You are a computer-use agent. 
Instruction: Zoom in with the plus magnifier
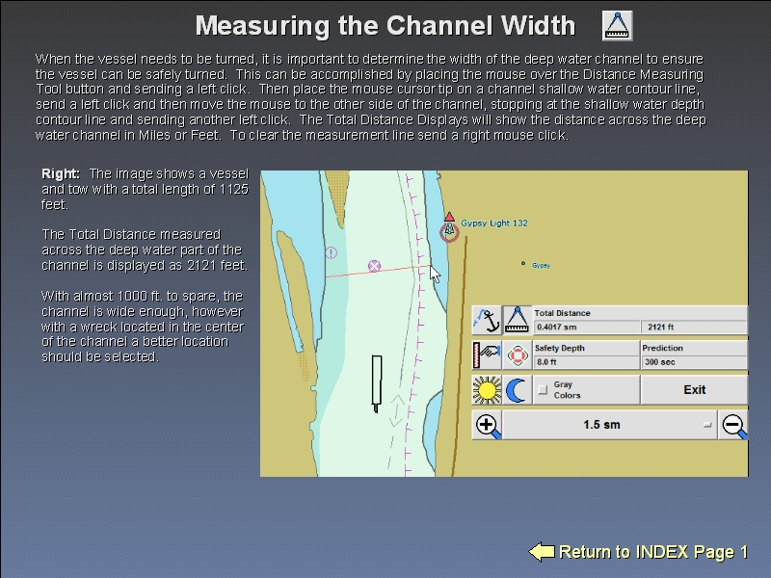pyautogui.click(x=488, y=425)
